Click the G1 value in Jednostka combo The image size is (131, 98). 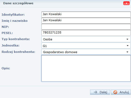(45, 46)
